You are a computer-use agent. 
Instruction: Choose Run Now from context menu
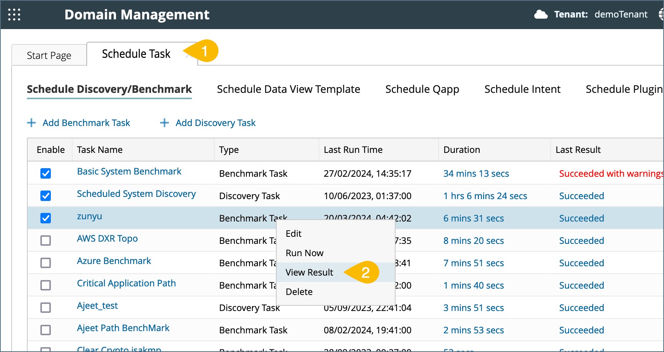click(304, 253)
